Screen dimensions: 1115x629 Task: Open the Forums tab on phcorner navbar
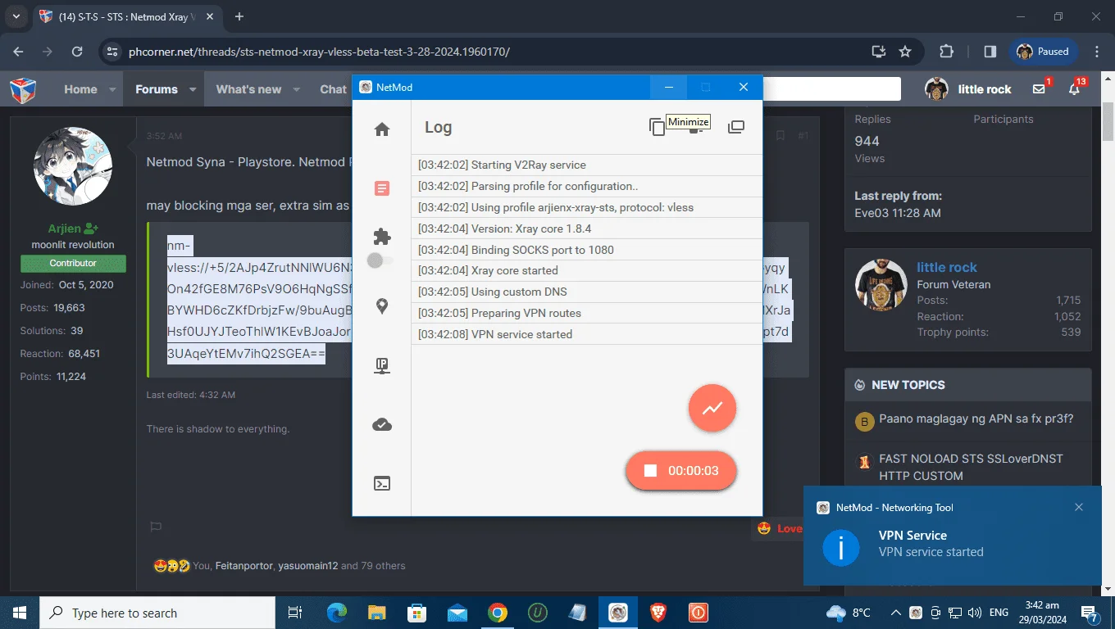pos(157,89)
